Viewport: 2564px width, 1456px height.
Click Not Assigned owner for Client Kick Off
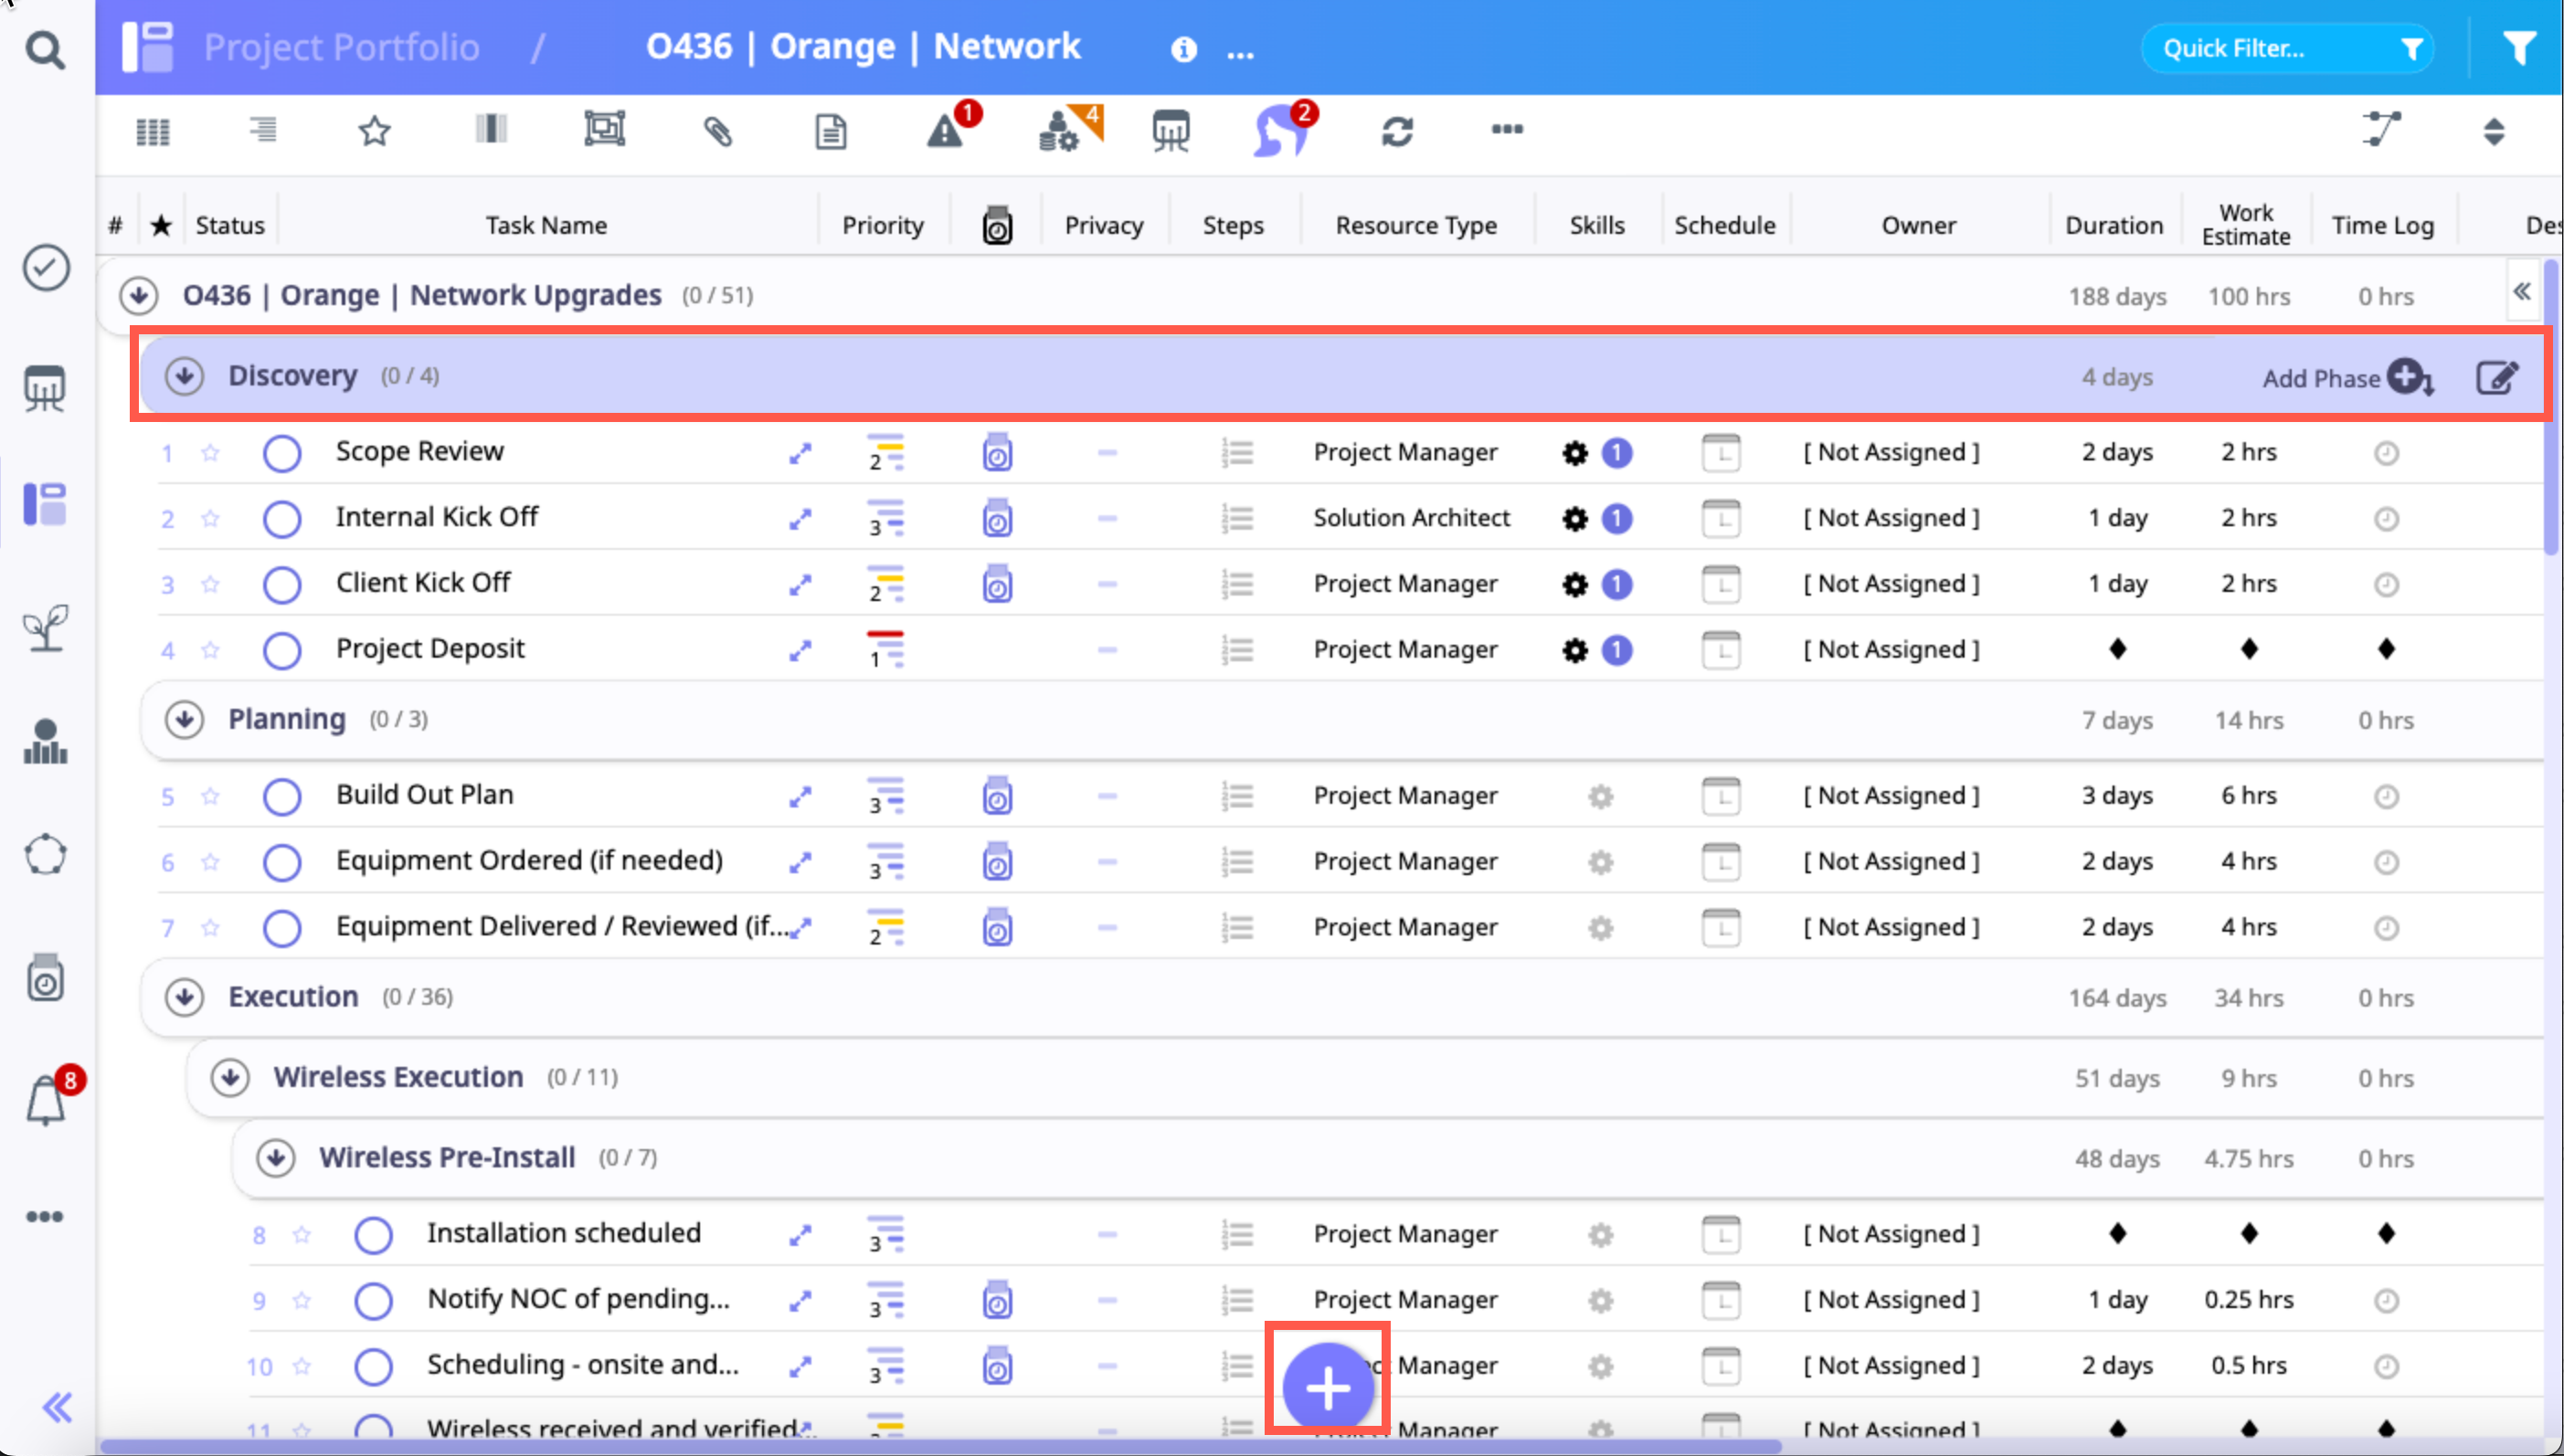click(1891, 584)
